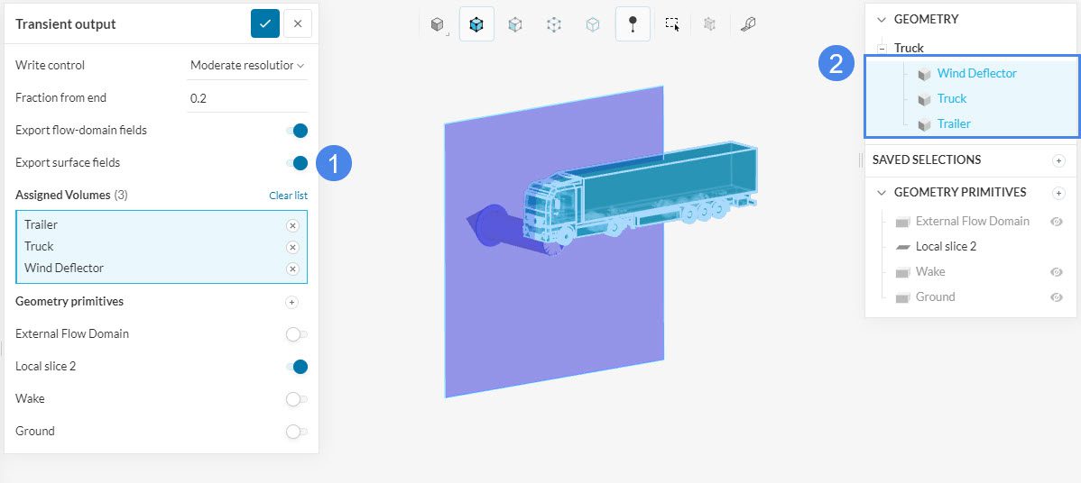
Task: Enable the Wake geometry primitive toggle
Action: tap(295, 399)
